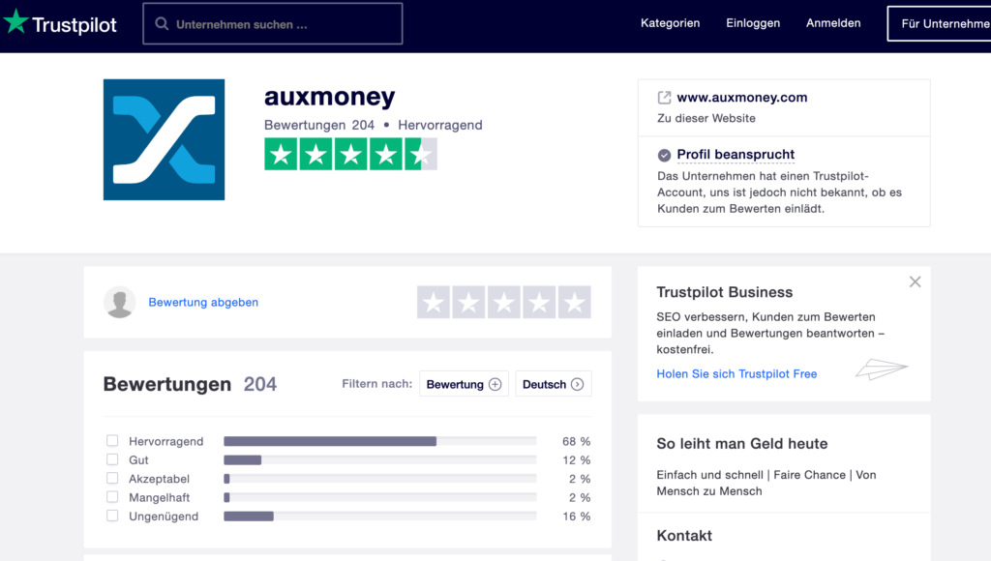Open the Deutsch language filter dropdown
Viewport: 991px width, 561px height.
(554, 384)
